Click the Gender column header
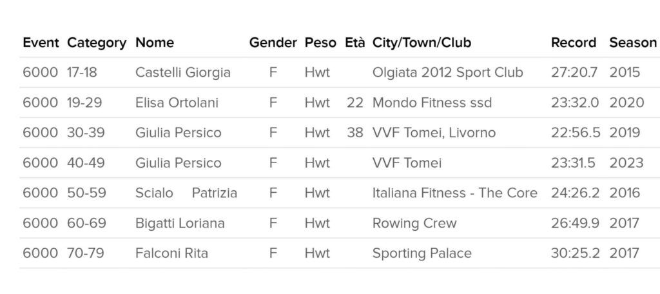The image size is (660, 294). [273, 43]
